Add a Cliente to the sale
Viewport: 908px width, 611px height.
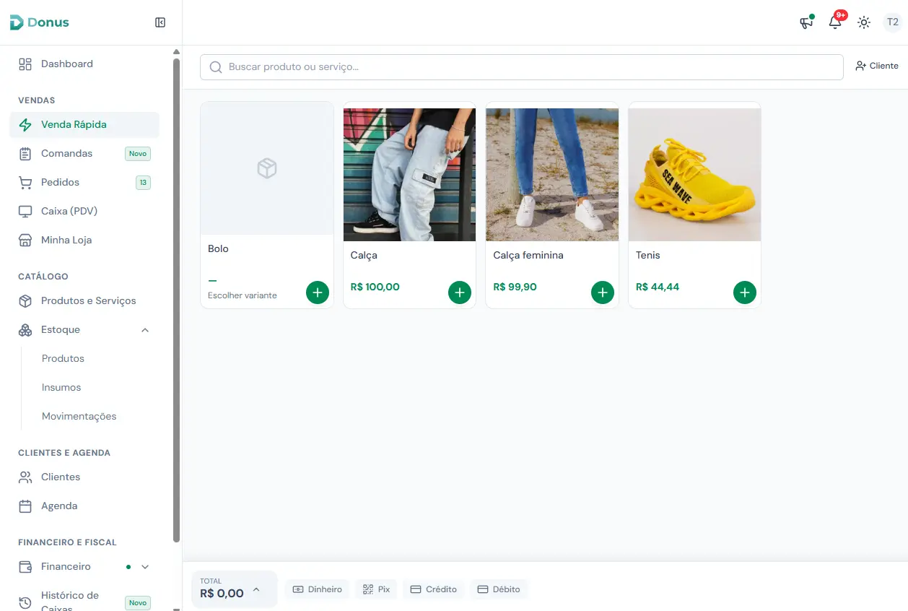[x=877, y=66]
